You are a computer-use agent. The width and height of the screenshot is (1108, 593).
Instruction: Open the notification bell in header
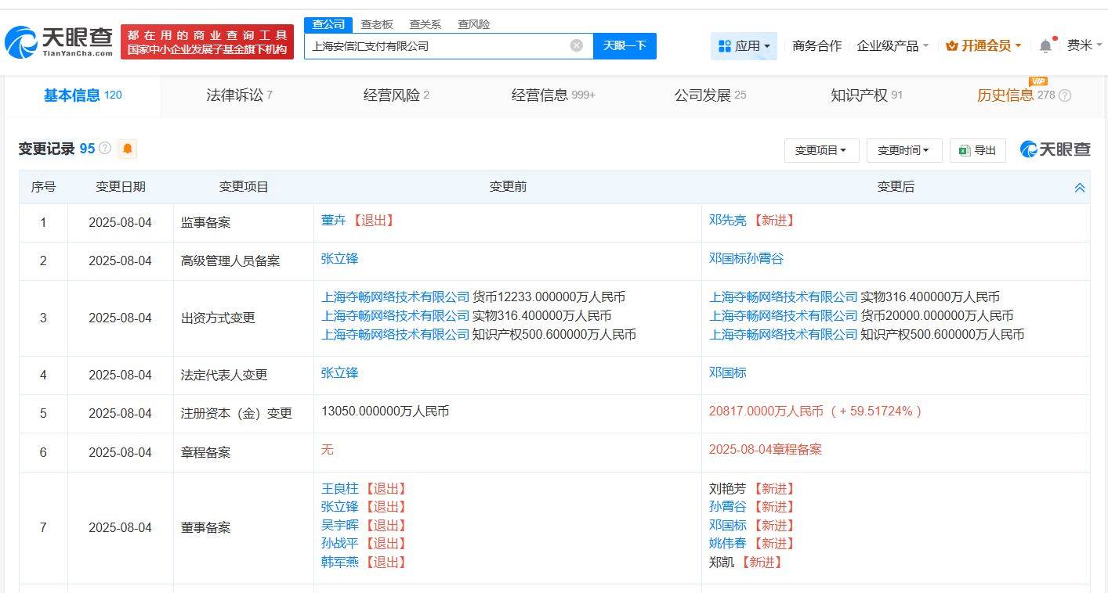(1045, 46)
